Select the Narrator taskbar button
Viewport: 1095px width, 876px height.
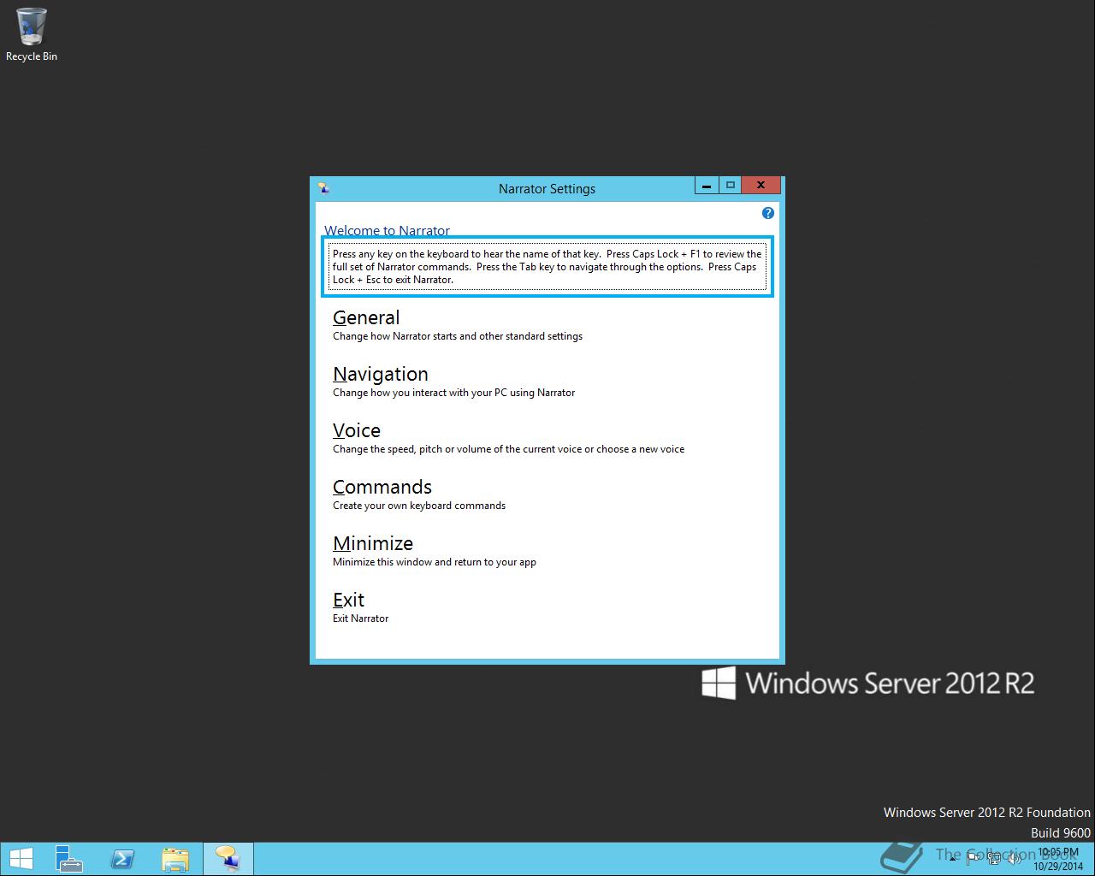click(228, 859)
